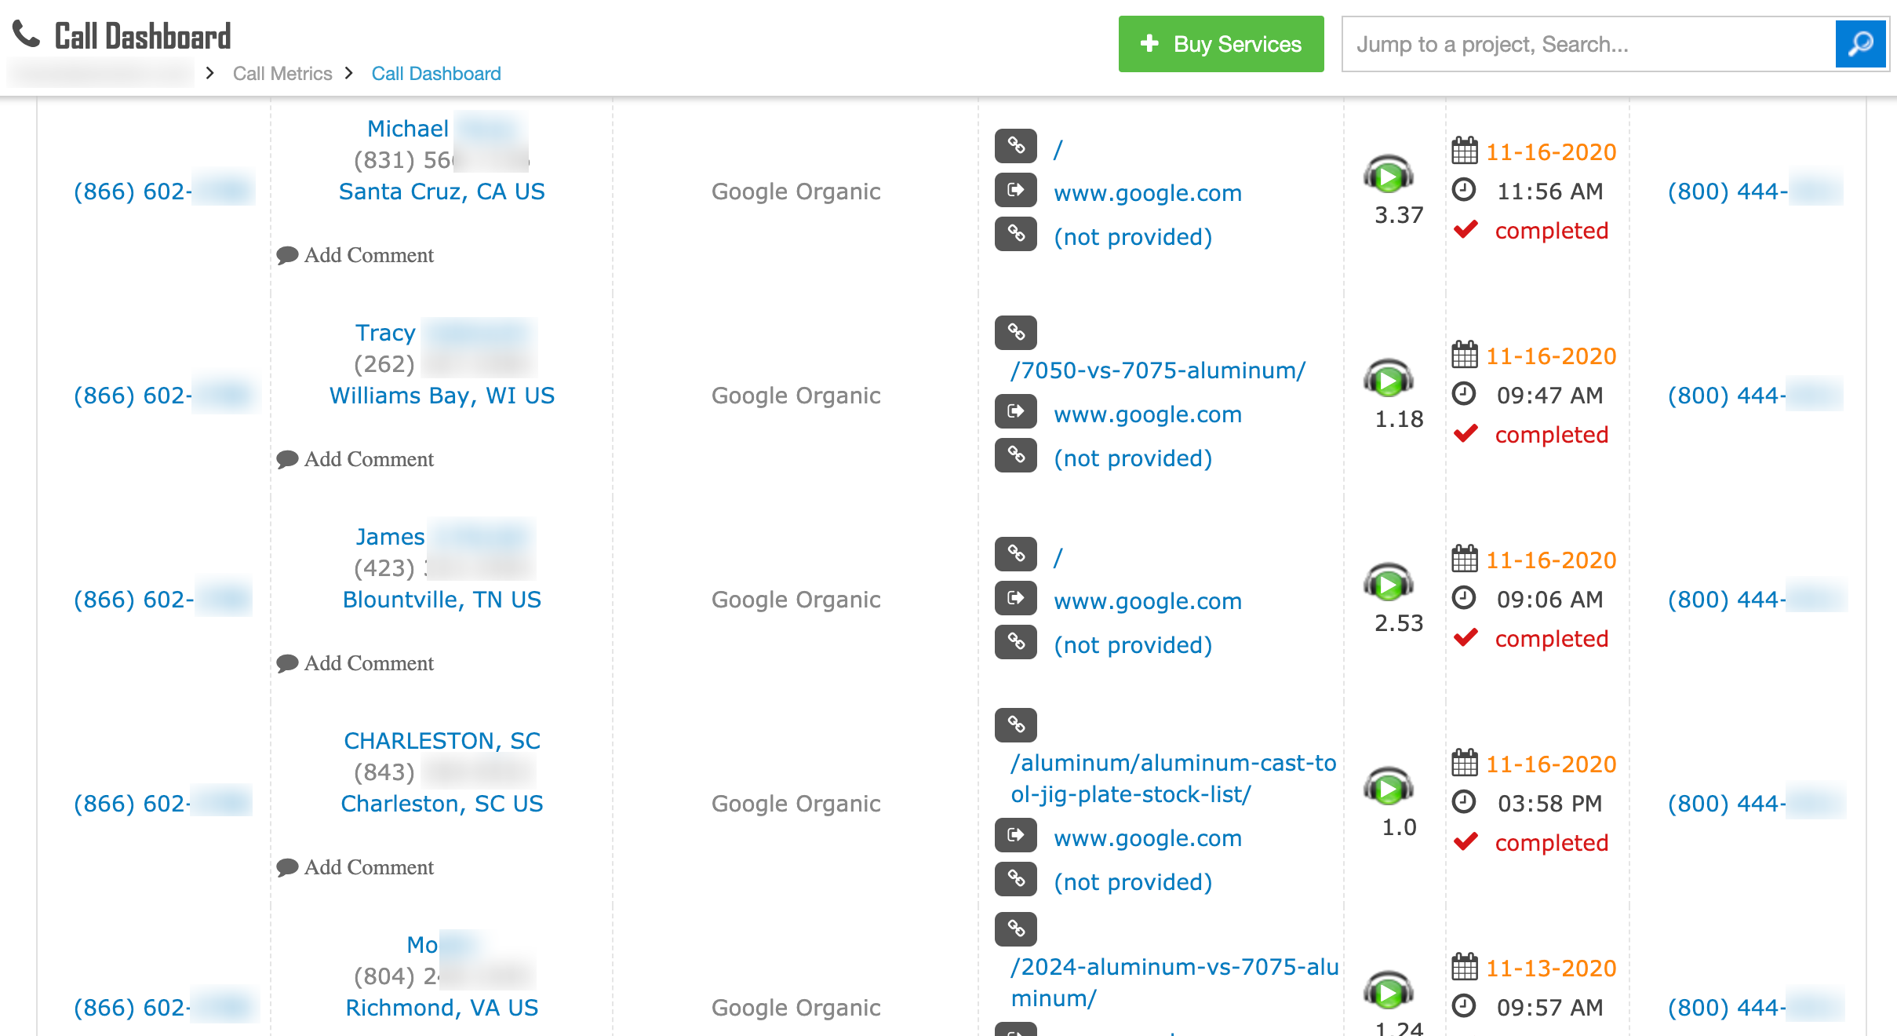This screenshot has height=1036, width=1897.
Task: Add Comment for the Charleston call
Action: (x=355, y=867)
